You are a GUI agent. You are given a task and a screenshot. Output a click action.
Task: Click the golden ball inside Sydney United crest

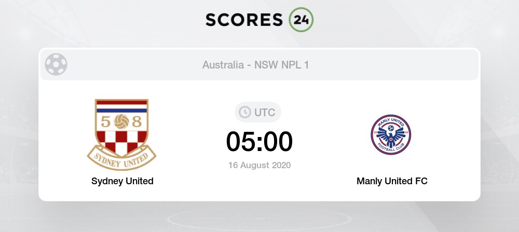pos(121,122)
